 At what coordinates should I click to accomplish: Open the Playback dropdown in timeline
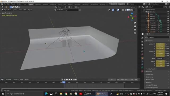pos(9,80)
